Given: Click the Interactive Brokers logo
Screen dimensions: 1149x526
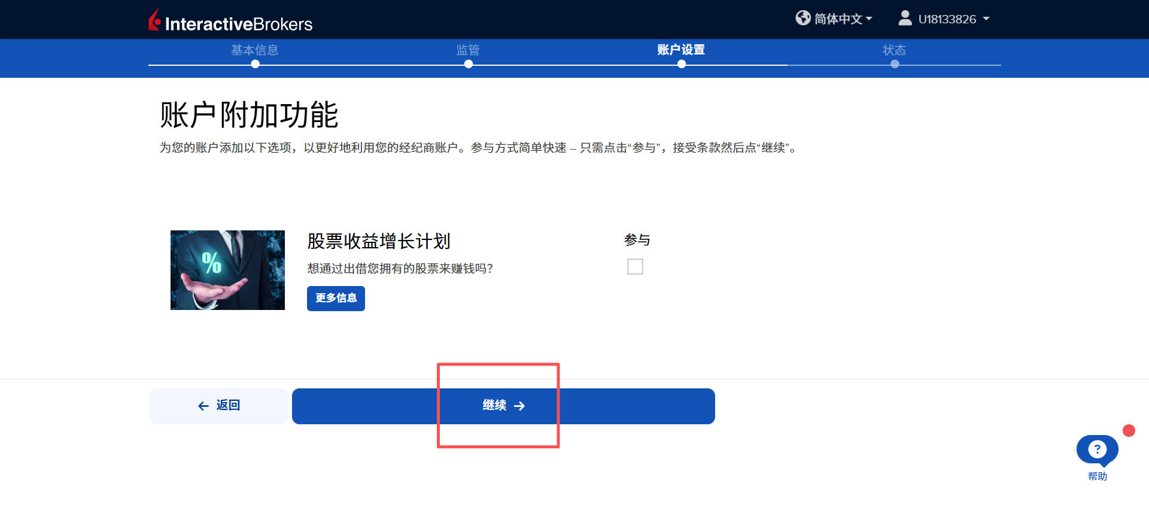Looking at the screenshot, I should coord(230,22).
